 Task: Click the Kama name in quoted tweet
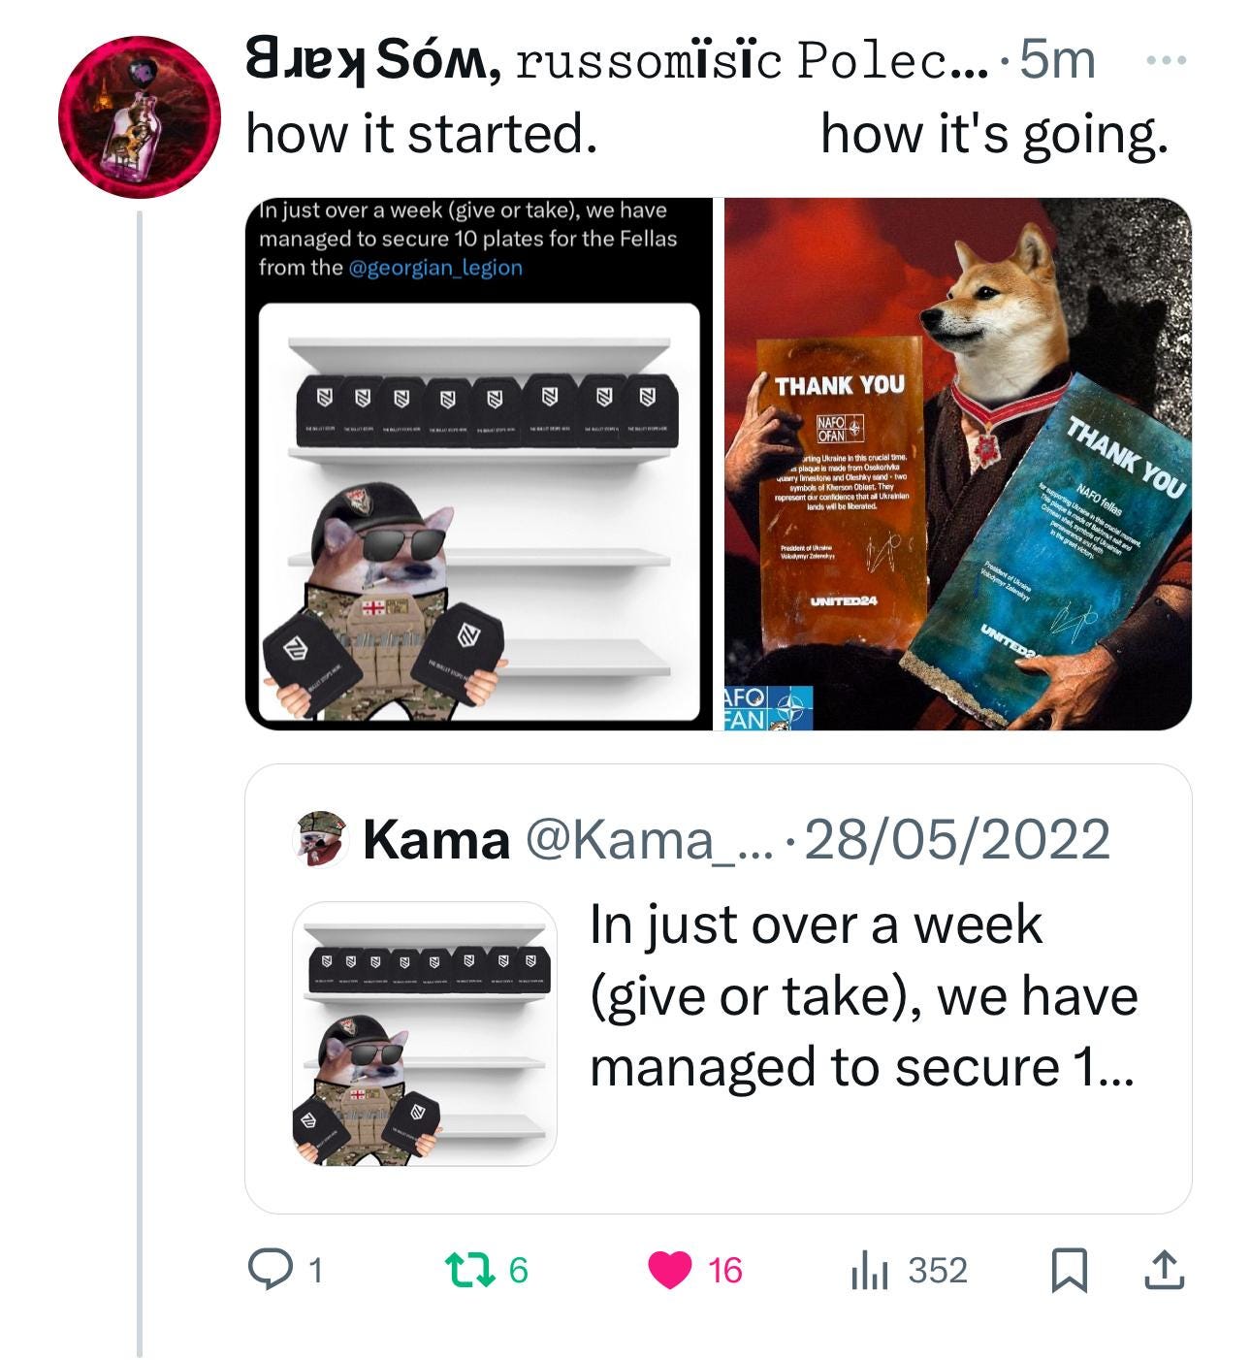click(436, 839)
